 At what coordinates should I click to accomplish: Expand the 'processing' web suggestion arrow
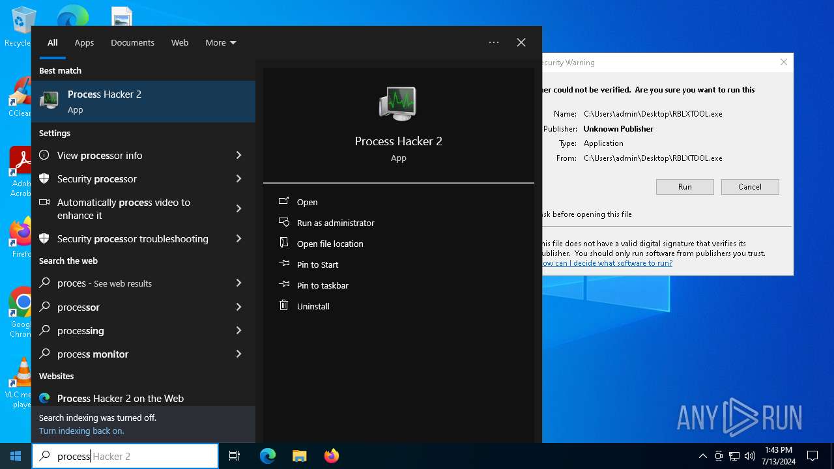click(x=238, y=330)
